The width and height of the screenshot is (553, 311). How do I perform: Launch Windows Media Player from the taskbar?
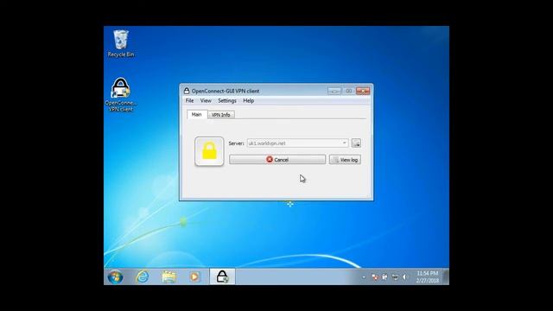click(194, 276)
